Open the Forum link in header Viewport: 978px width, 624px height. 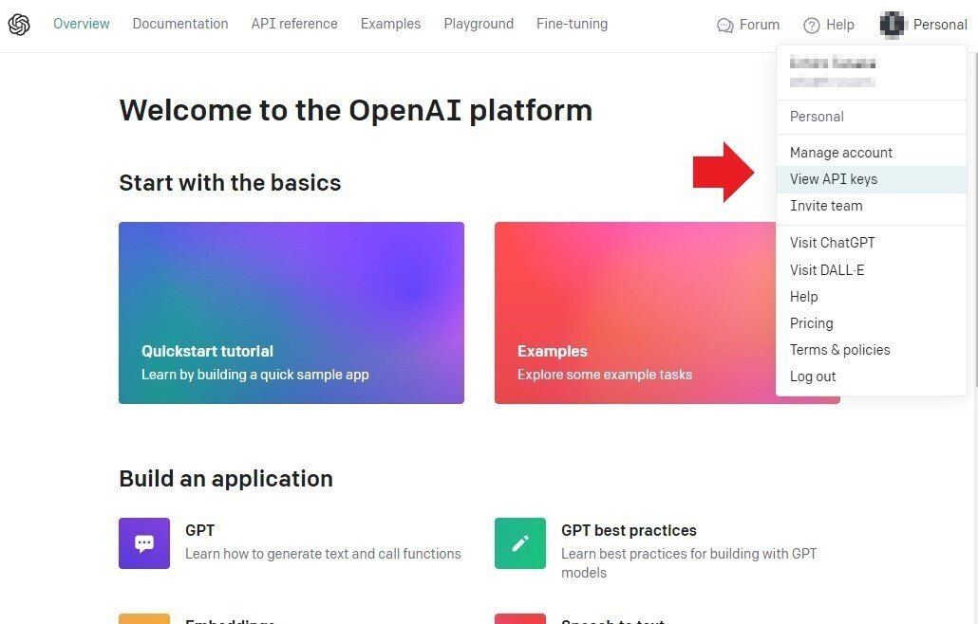pyautogui.click(x=748, y=25)
